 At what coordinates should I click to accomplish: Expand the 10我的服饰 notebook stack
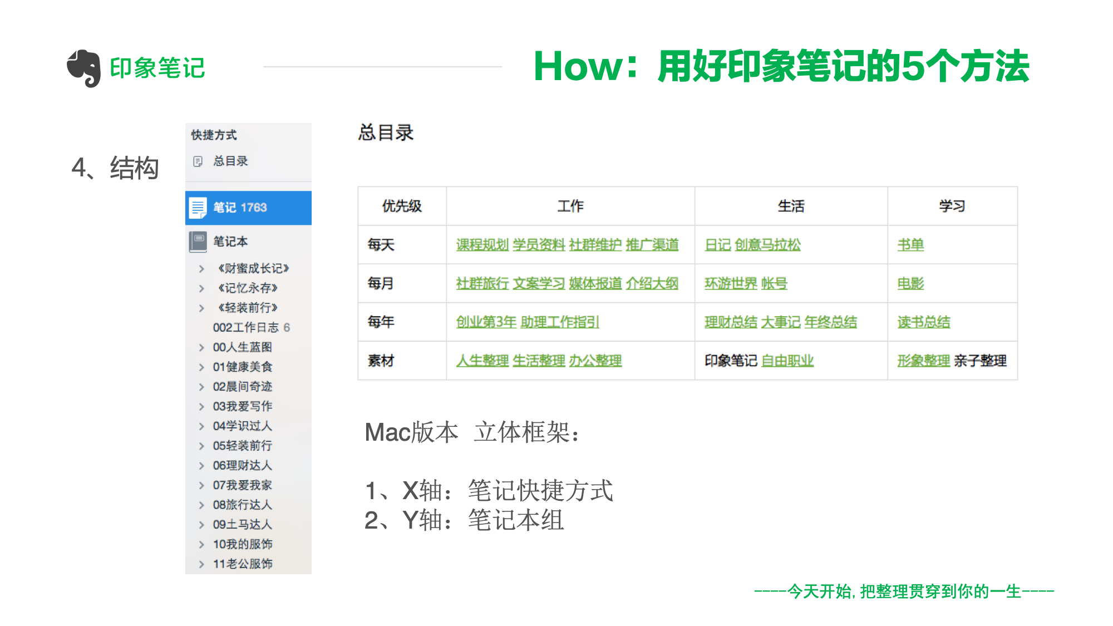(201, 544)
